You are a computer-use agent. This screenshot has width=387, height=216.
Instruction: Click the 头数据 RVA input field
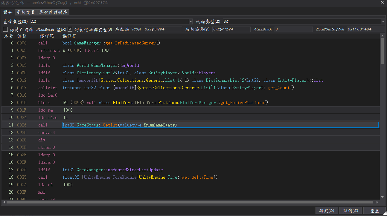[x=163, y=29]
